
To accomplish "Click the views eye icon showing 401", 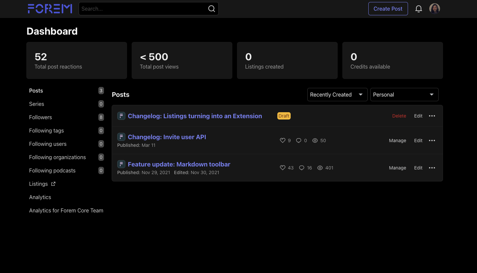I will (320, 168).
